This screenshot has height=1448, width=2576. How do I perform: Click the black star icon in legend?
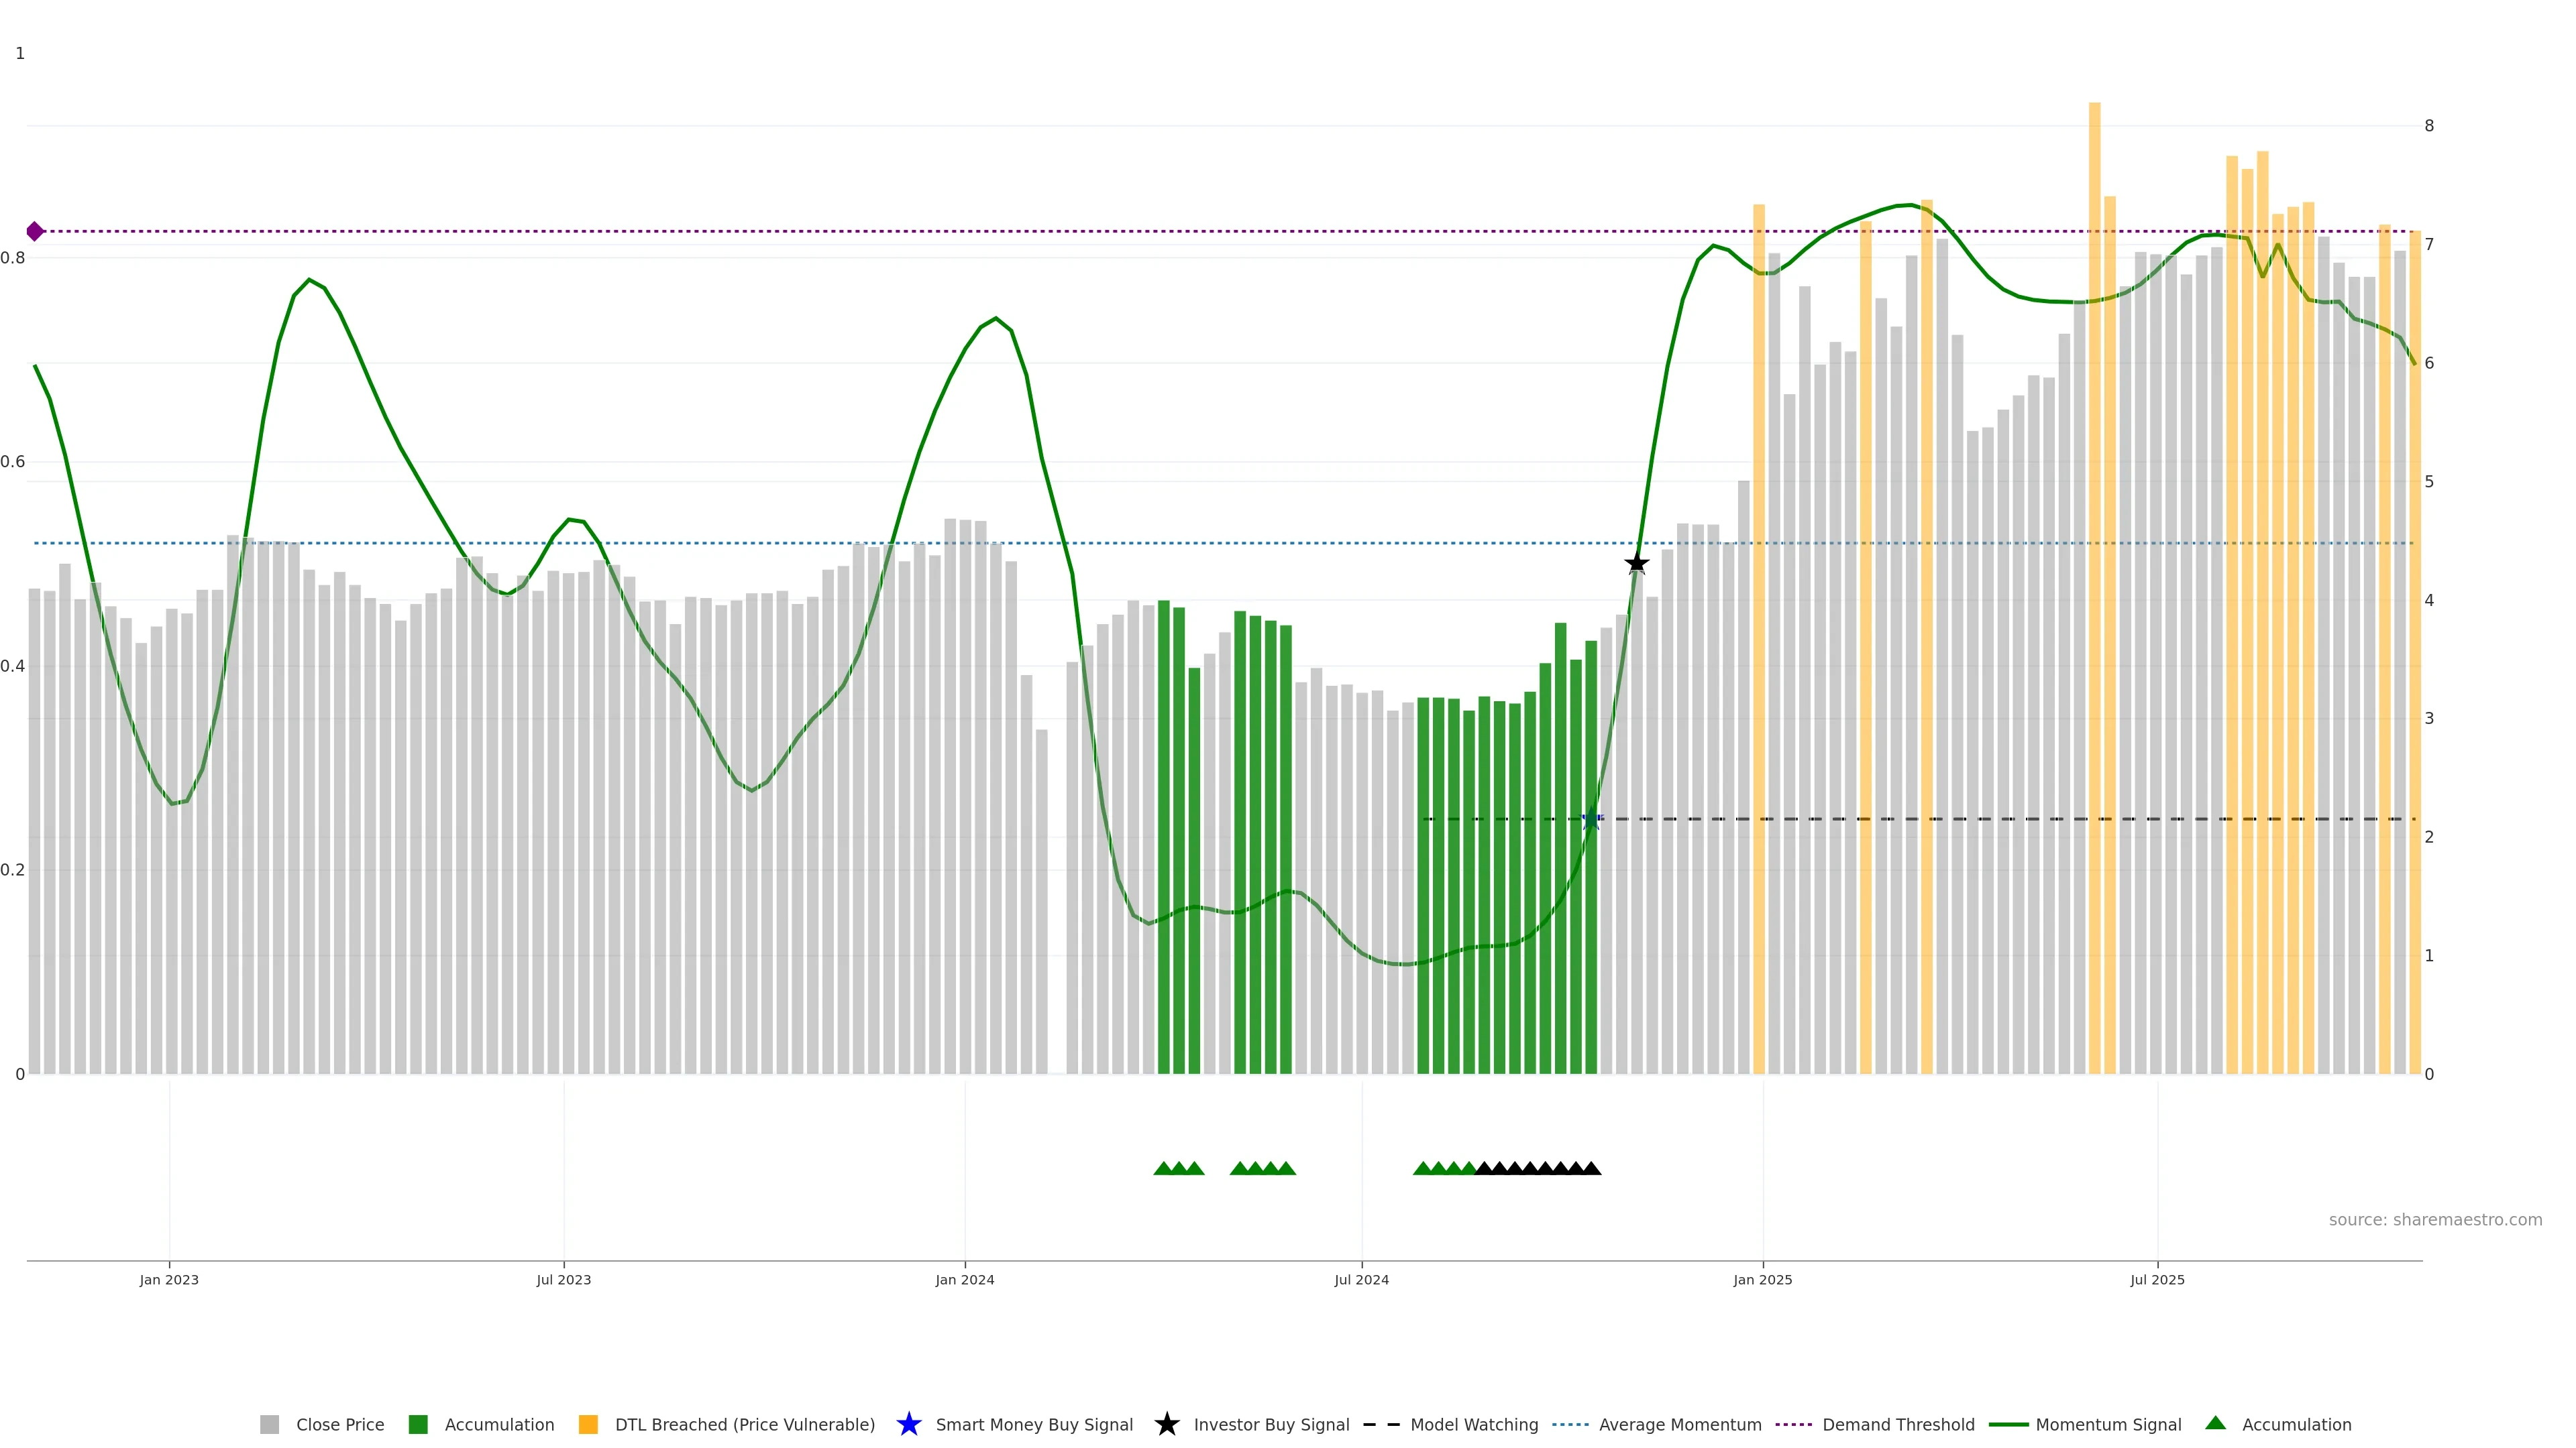pyautogui.click(x=1166, y=1425)
